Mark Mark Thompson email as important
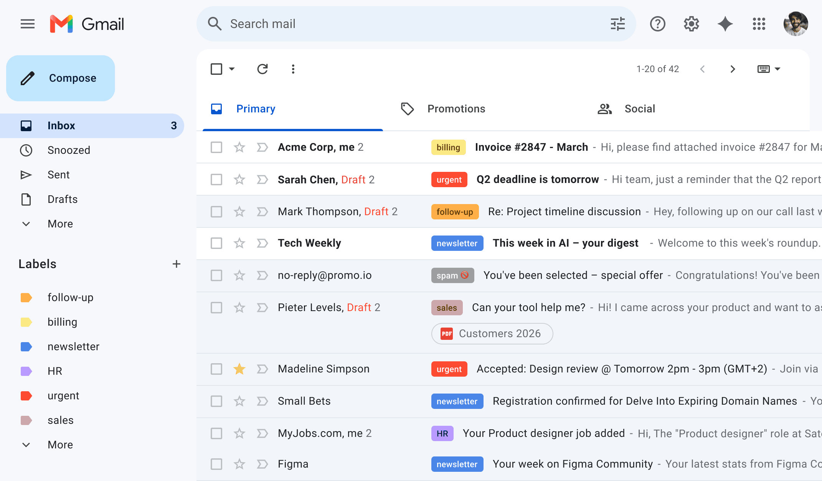 [x=262, y=212]
